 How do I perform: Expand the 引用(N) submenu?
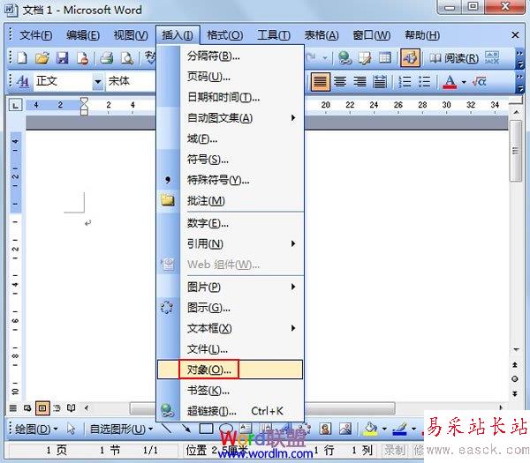(231, 243)
